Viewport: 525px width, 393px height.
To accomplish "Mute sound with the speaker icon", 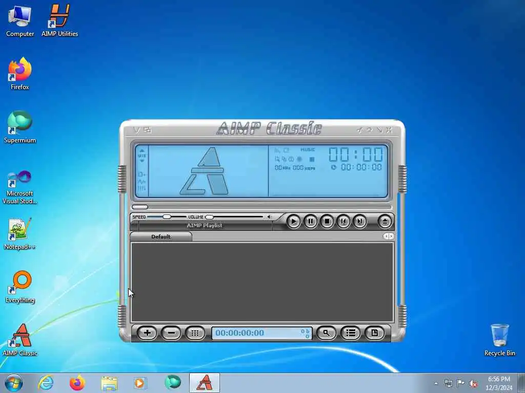I will click(x=270, y=217).
